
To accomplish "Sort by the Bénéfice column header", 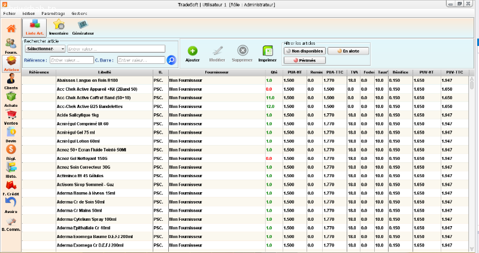I will (x=401, y=72).
